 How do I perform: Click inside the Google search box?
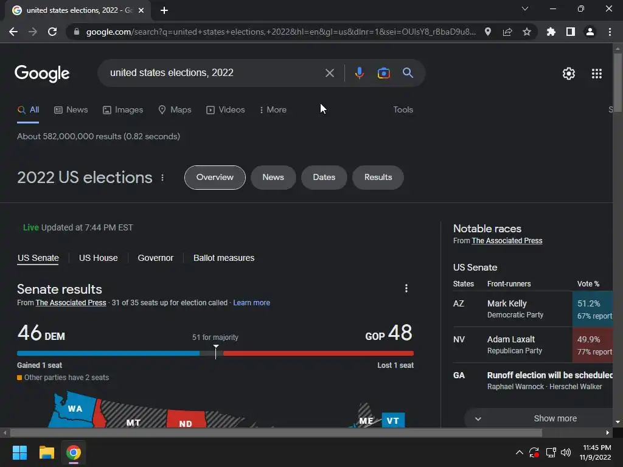pos(215,73)
